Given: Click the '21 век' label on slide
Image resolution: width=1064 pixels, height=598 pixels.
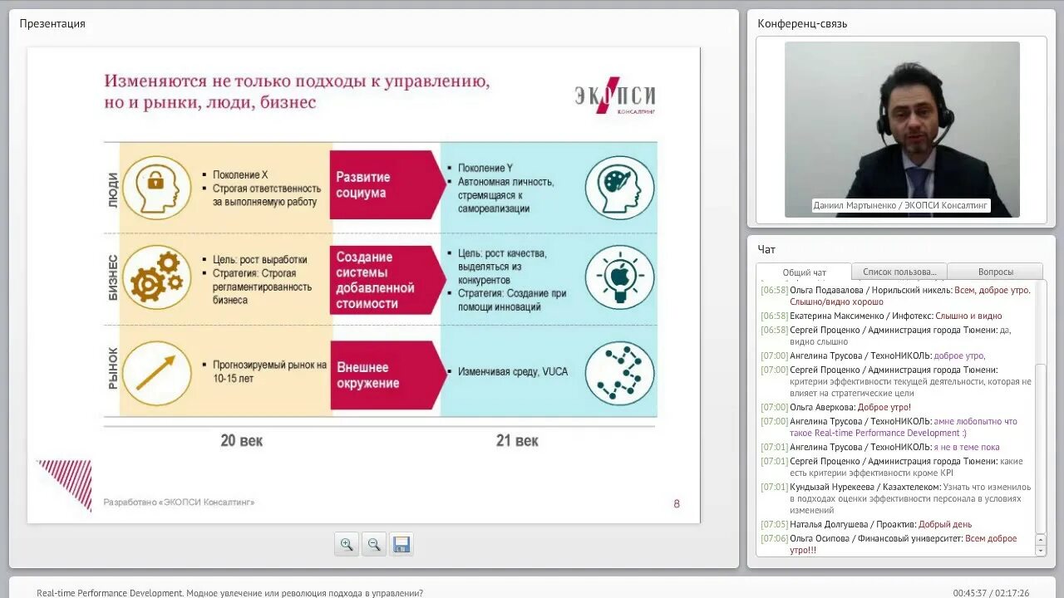Looking at the screenshot, I should [x=517, y=441].
